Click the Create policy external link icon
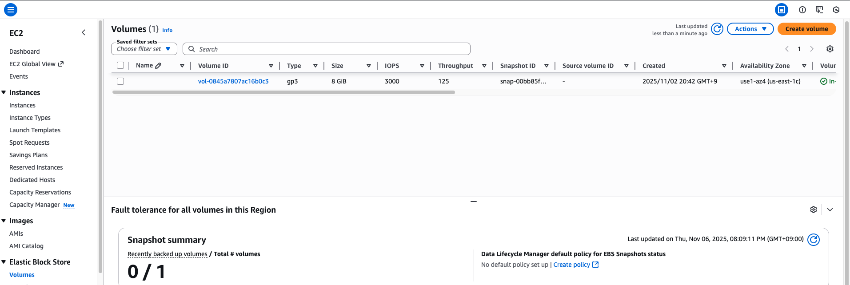Image resolution: width=850 pixels, height=285 pixels. point(596,265)
